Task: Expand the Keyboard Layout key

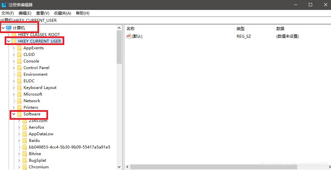Action: click(x=14, y=88)
